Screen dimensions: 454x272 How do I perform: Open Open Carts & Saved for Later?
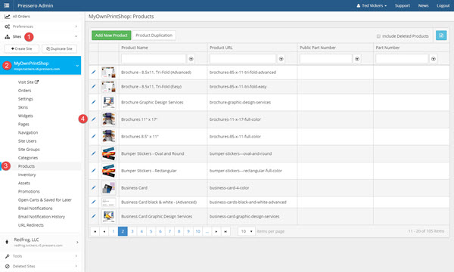(x=45, y=199)
